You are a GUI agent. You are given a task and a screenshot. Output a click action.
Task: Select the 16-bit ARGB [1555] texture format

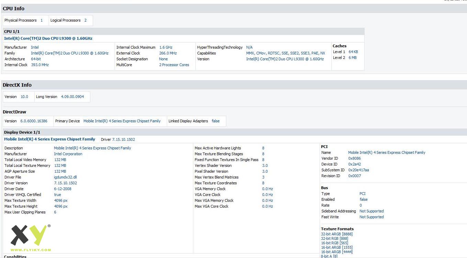[337, 247]
